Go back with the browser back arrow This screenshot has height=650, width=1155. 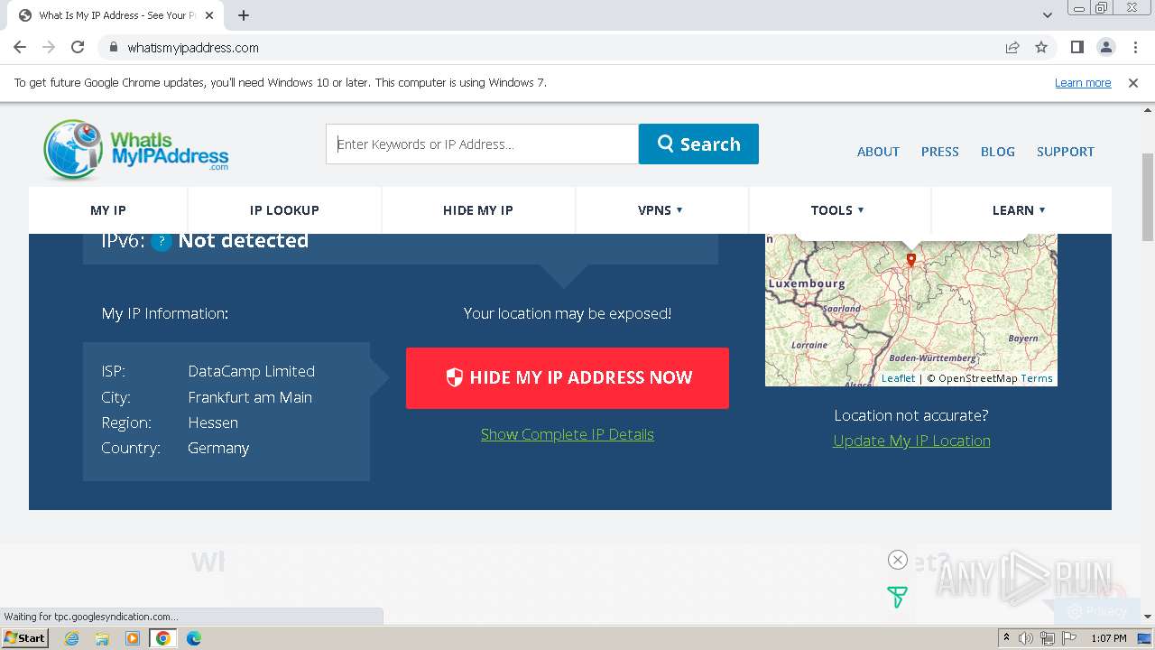tap(20, 47)
